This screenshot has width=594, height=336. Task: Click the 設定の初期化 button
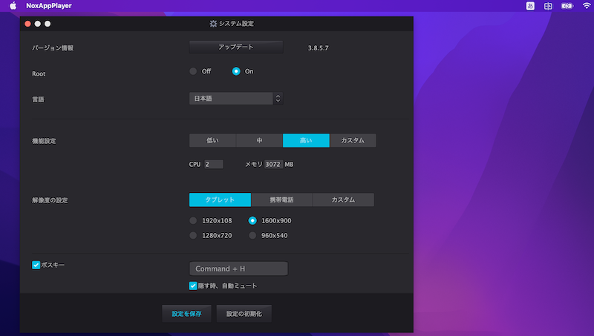click(x=244, y=314)
